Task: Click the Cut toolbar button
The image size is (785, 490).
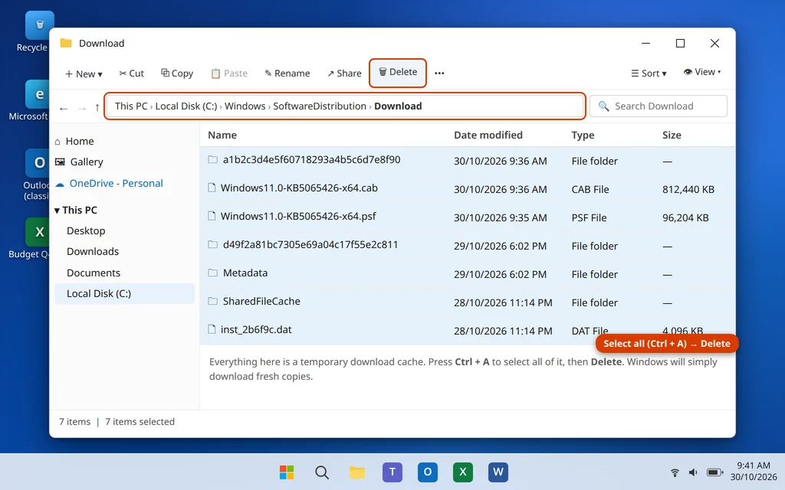Action: (x=132, y=73)
